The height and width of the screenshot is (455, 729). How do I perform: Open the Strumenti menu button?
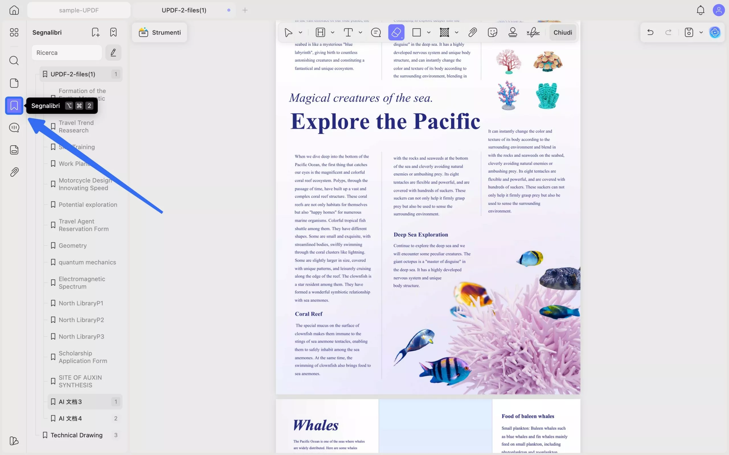(160, 32)
